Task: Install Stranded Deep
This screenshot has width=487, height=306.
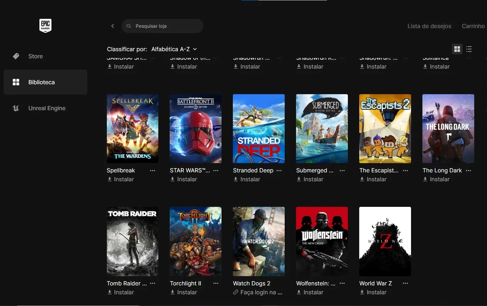Action: pos(247,179)
